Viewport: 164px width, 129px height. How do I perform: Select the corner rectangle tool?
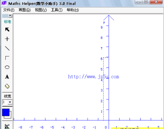(x=7, y=58)
